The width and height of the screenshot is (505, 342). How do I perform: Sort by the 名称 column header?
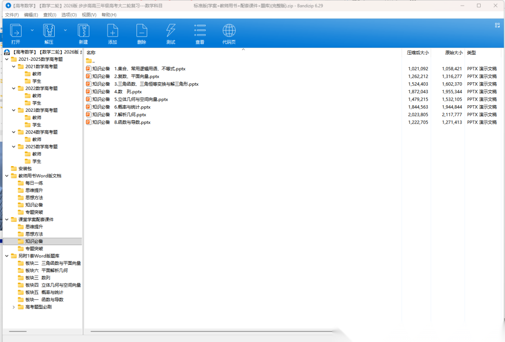[91, 53]
